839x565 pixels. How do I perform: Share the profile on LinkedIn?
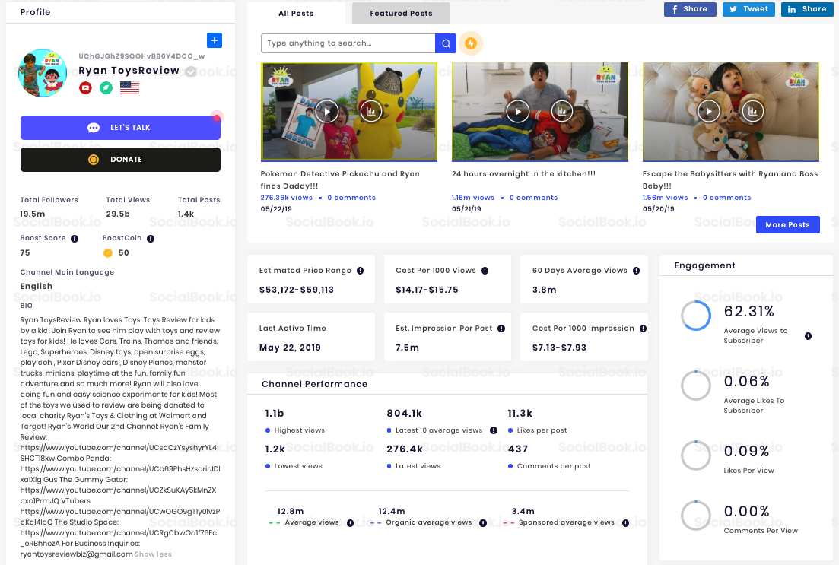tap(807, 9)
